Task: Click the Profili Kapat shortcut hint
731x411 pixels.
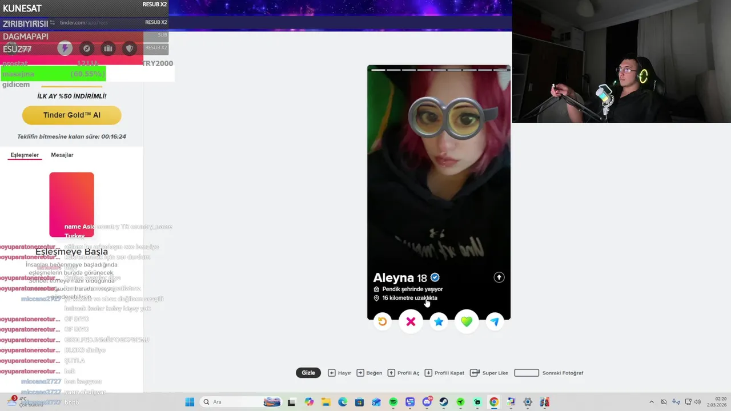Action: coord(444,373)
